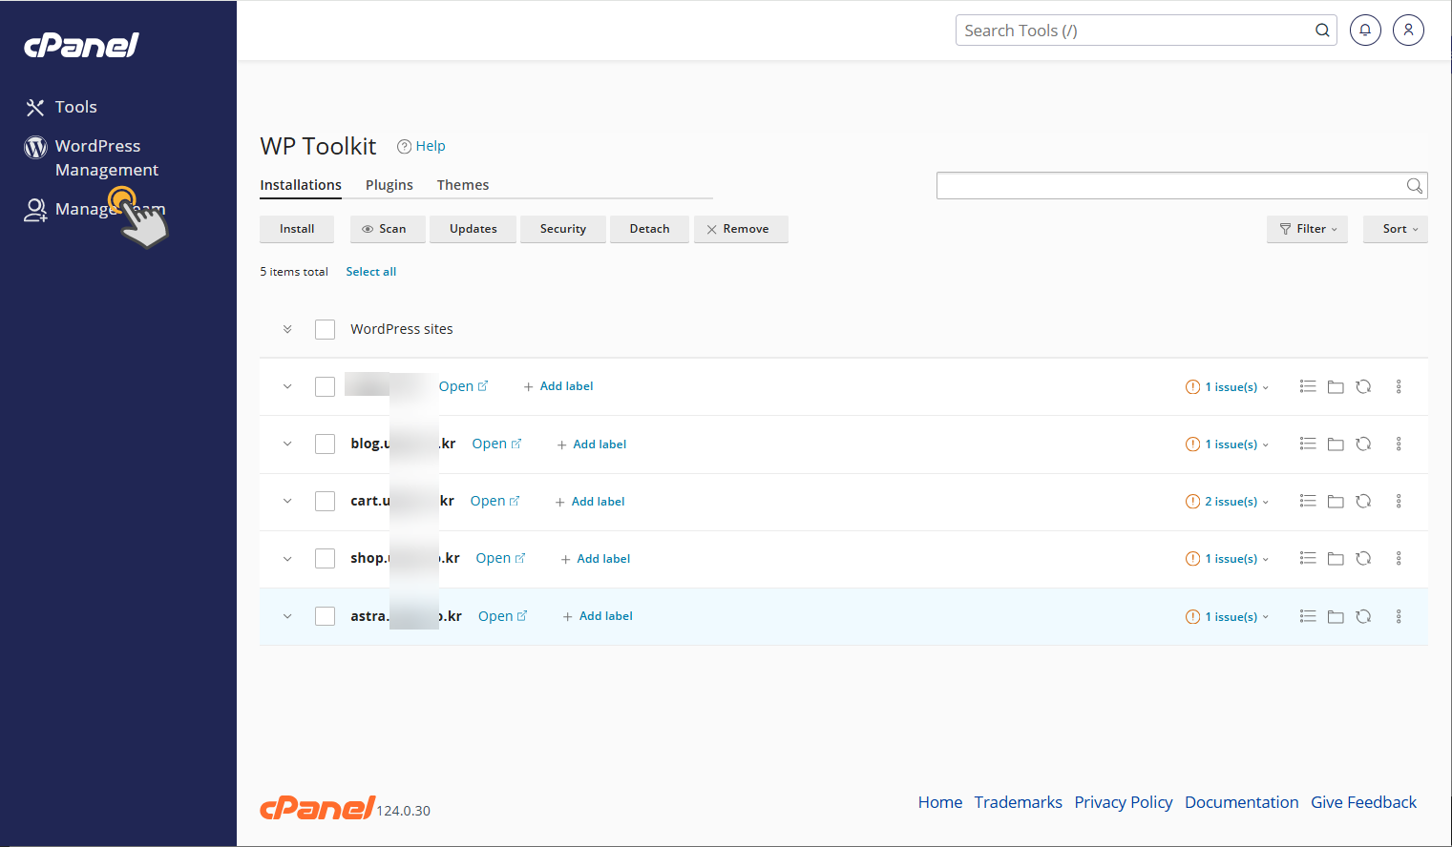Viewport: 1452px width, 847px height.
Task: Expand 1 issue(s) dropdown for astra site
Action: click(1228, 617)
